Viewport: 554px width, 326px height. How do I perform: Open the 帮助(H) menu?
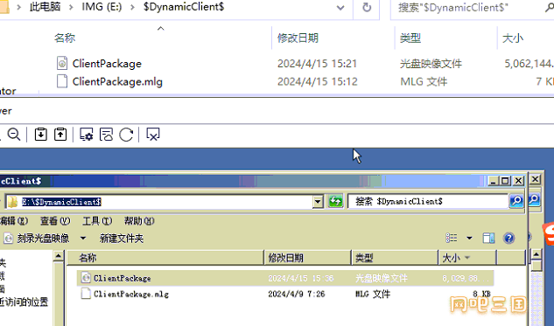(139, 221)
